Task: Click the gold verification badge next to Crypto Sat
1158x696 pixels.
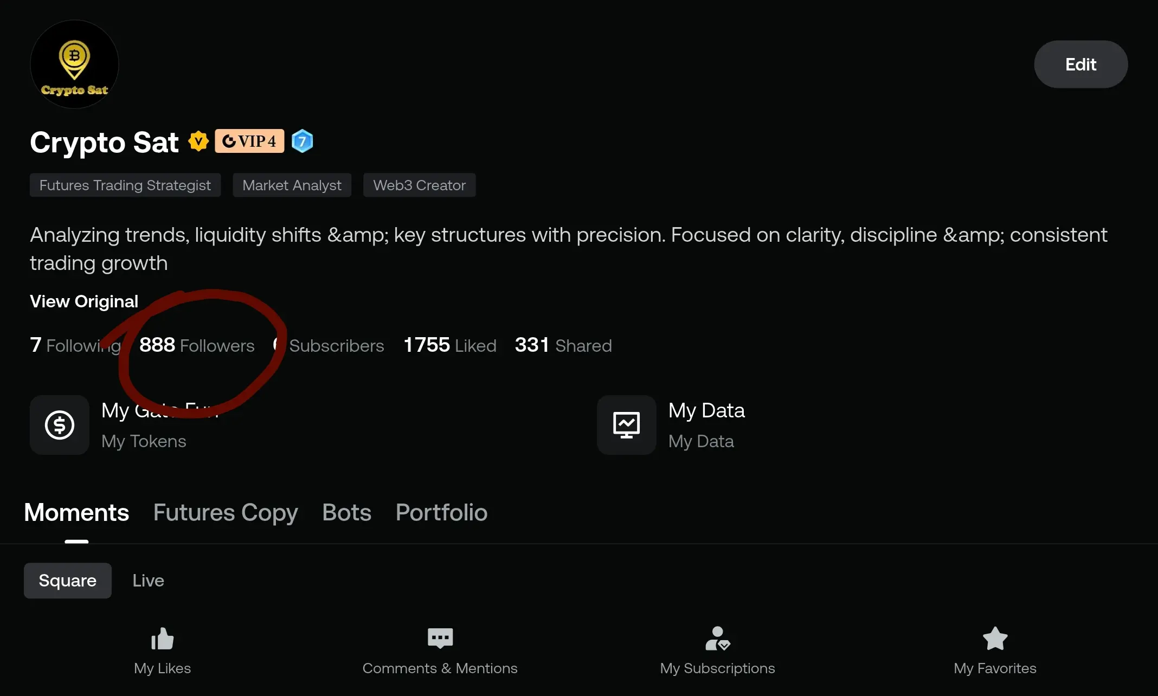Action: pos(199,141)
